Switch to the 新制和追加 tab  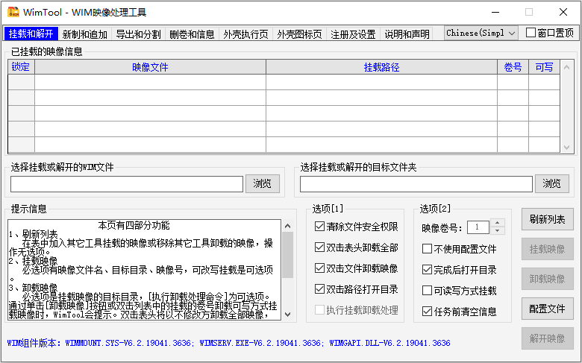84,34
